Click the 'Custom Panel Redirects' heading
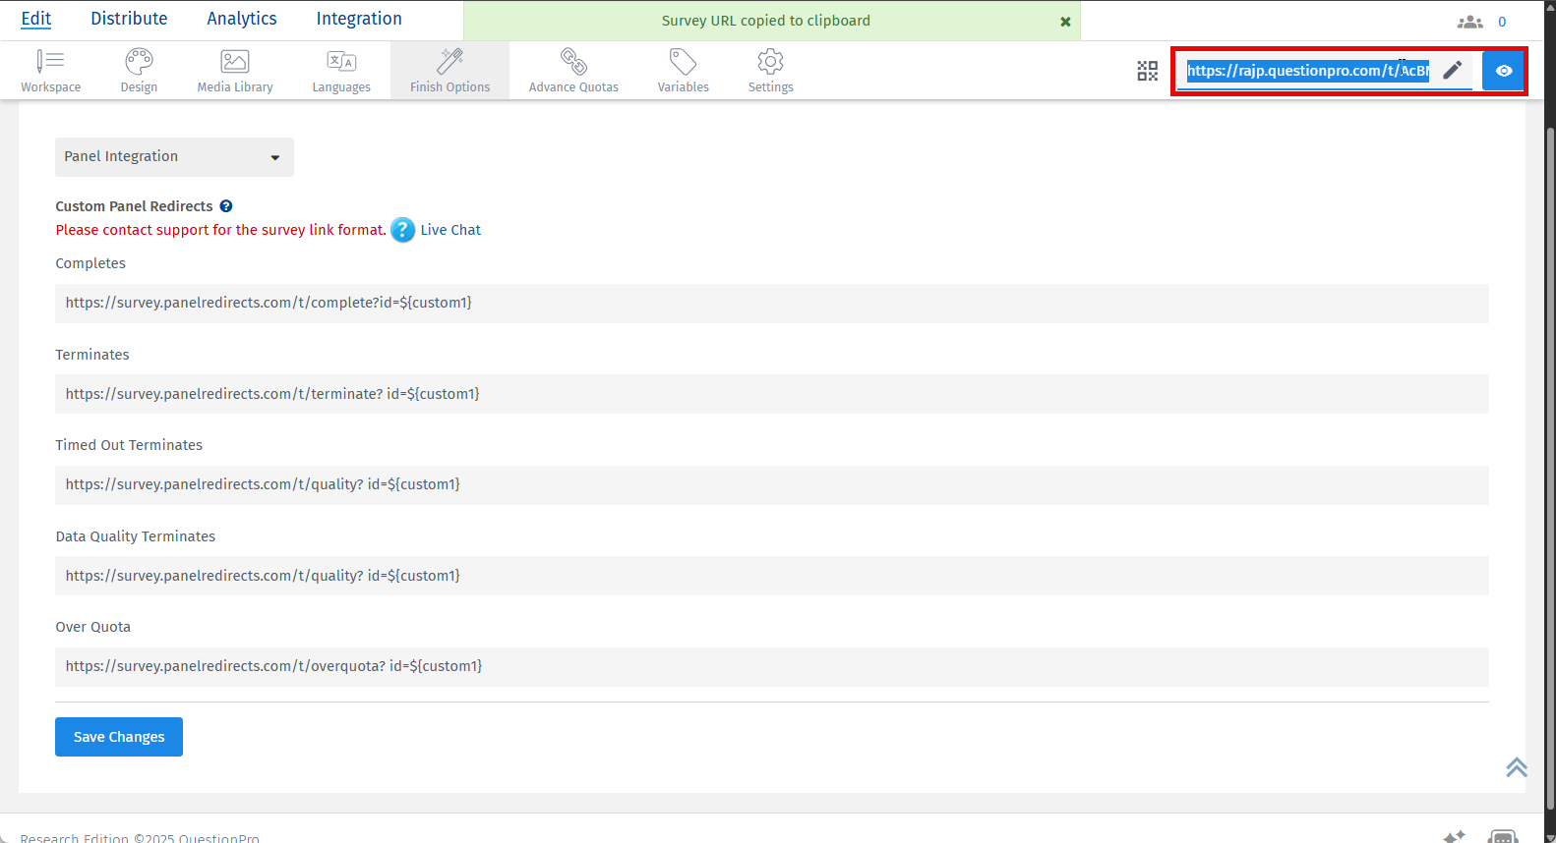The width and height of the screenshot is (1556, 843). tap(134, 206)
